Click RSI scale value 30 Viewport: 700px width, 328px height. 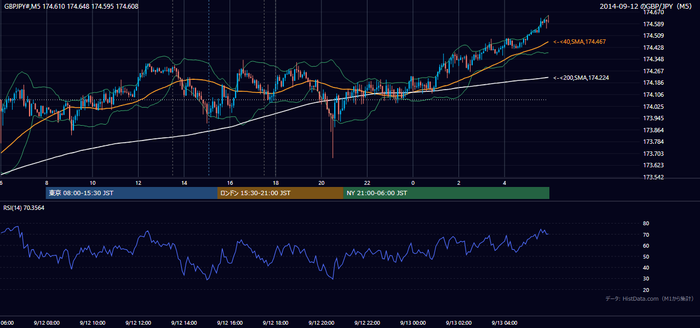(646, 278)
